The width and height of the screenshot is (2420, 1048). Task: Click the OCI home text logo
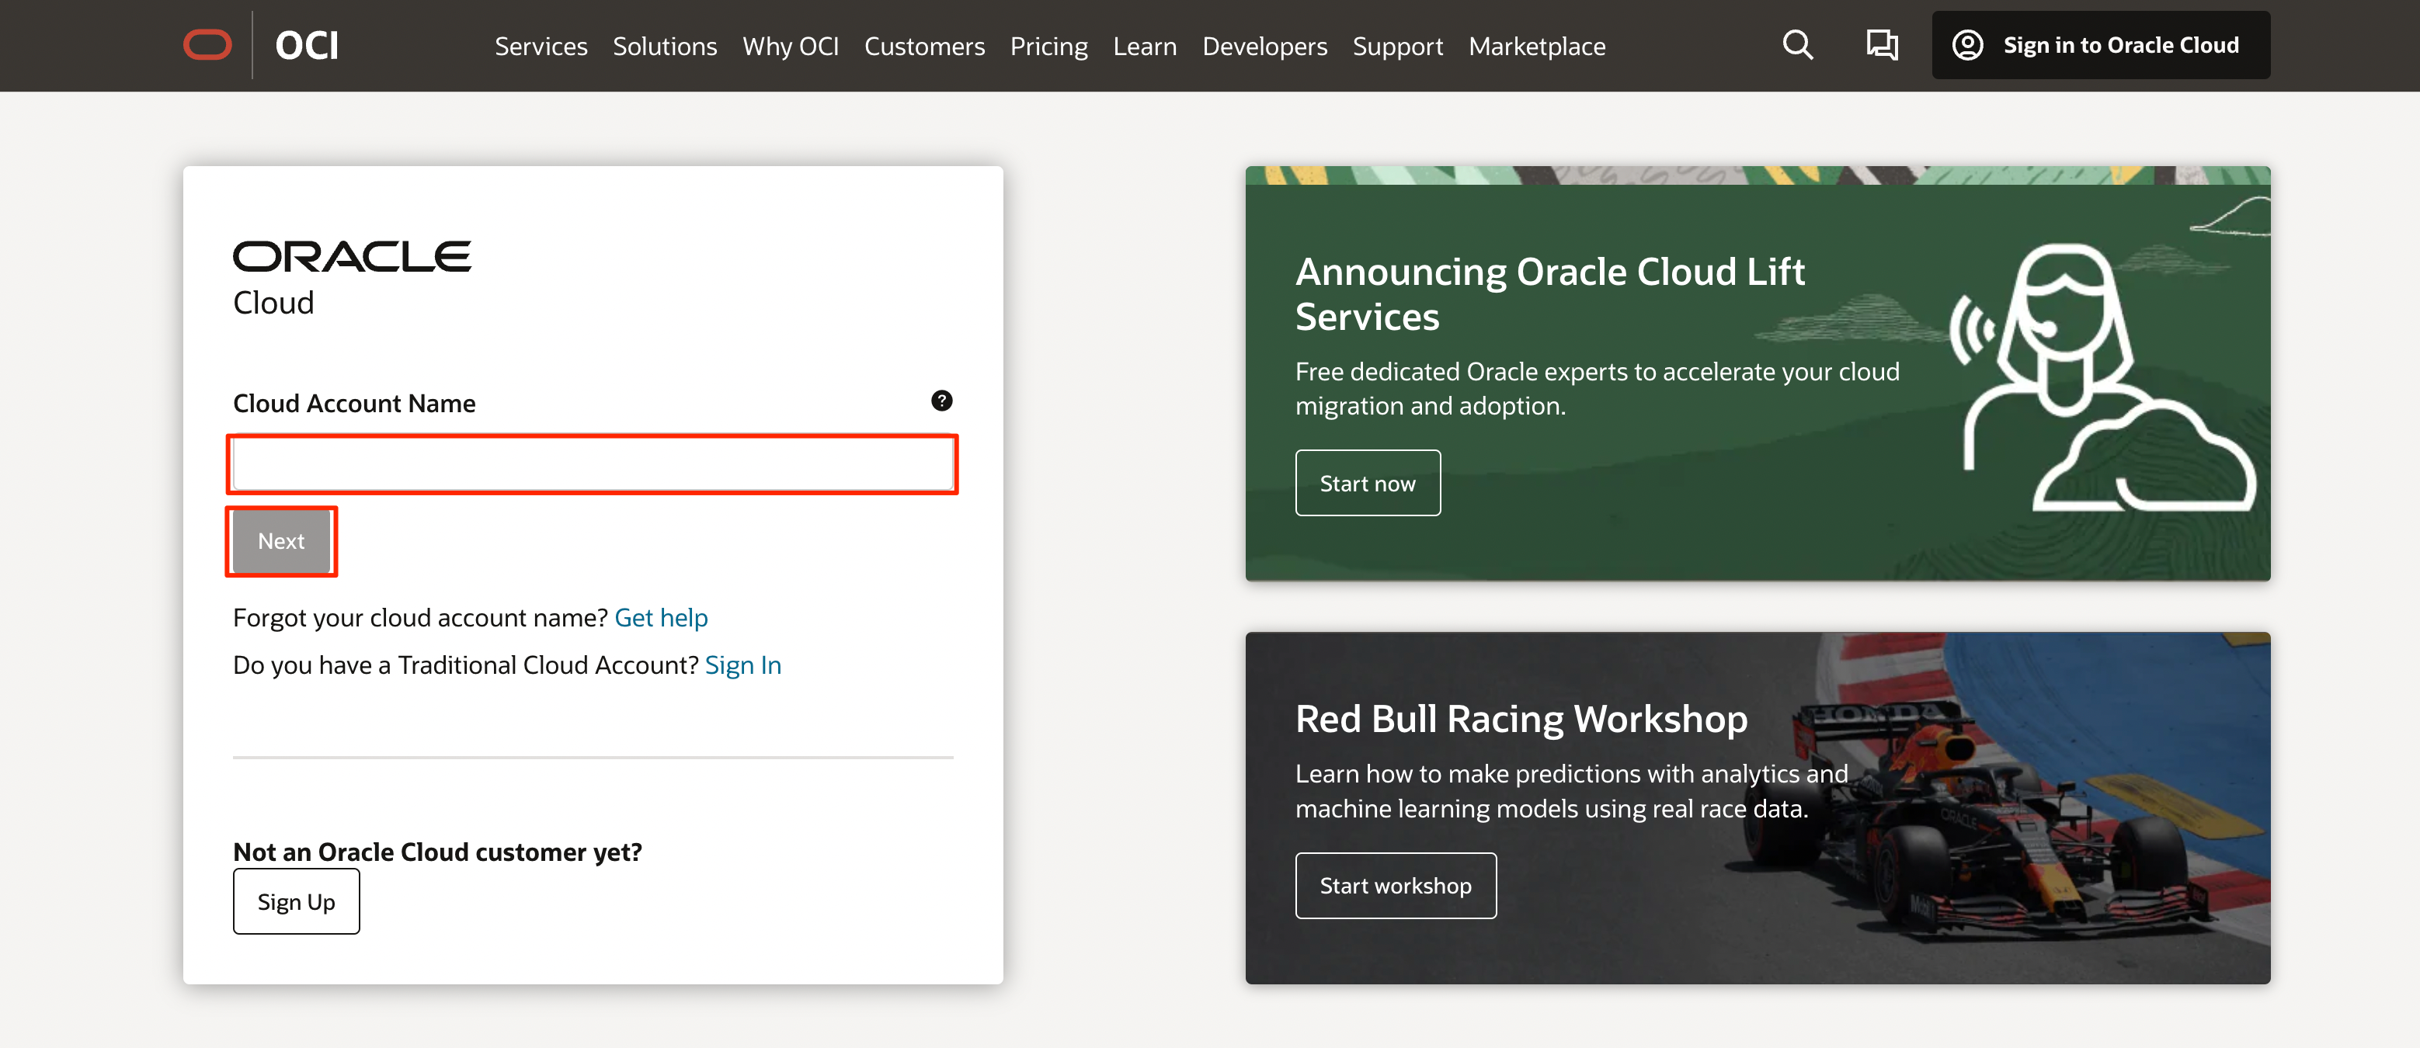[x=306, y=45]
